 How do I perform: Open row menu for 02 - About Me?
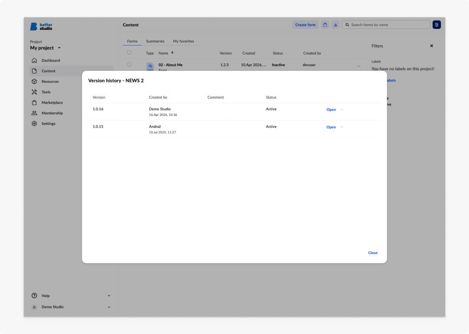tap(359, 66)
